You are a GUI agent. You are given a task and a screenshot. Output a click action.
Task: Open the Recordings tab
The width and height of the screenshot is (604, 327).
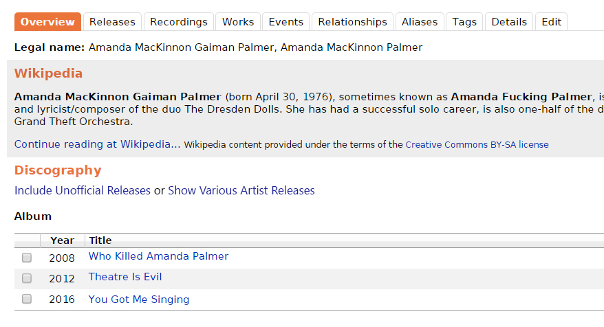pos(179,22)
